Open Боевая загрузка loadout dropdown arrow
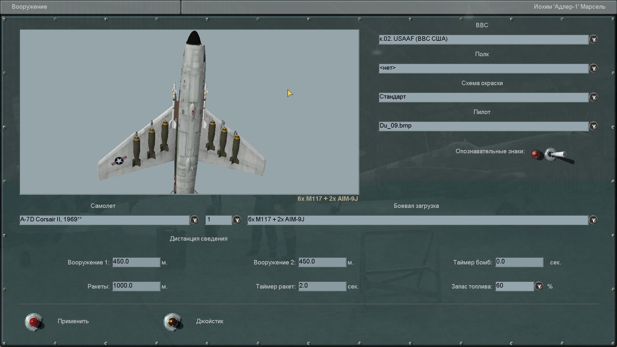Viewport: 617px width, 347px height. (593, 220)
